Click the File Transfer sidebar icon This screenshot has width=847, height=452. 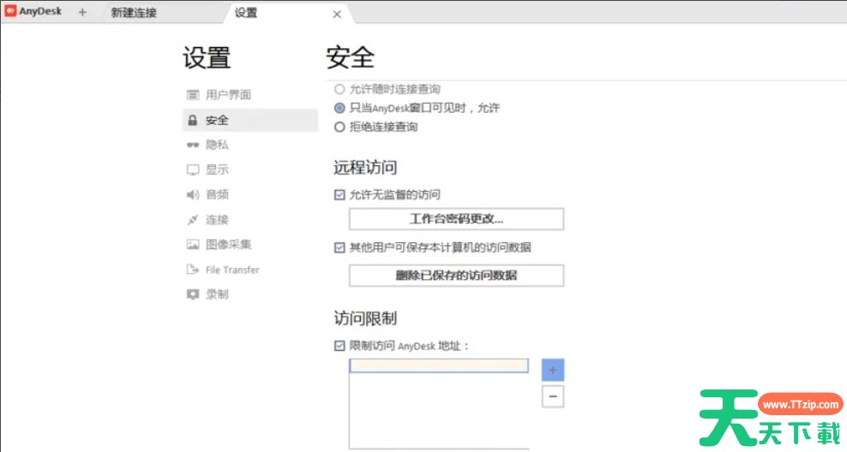(x=193, y=270)
